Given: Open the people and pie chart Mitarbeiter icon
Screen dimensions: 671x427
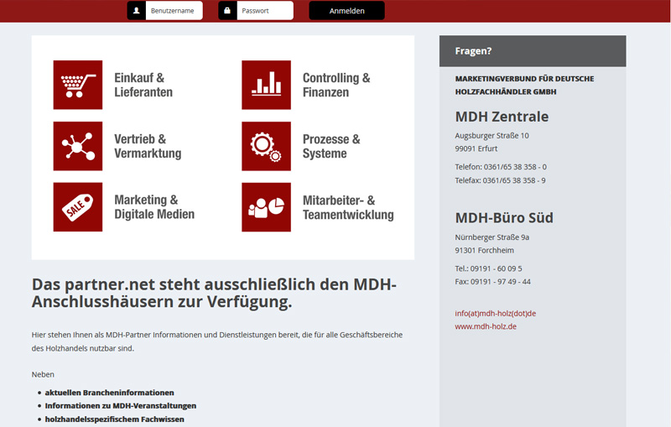Looking at the screenshot, I should (266, 207).
